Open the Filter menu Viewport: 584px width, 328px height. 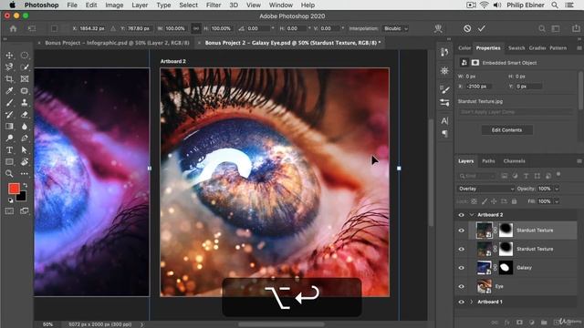(214, 5)
